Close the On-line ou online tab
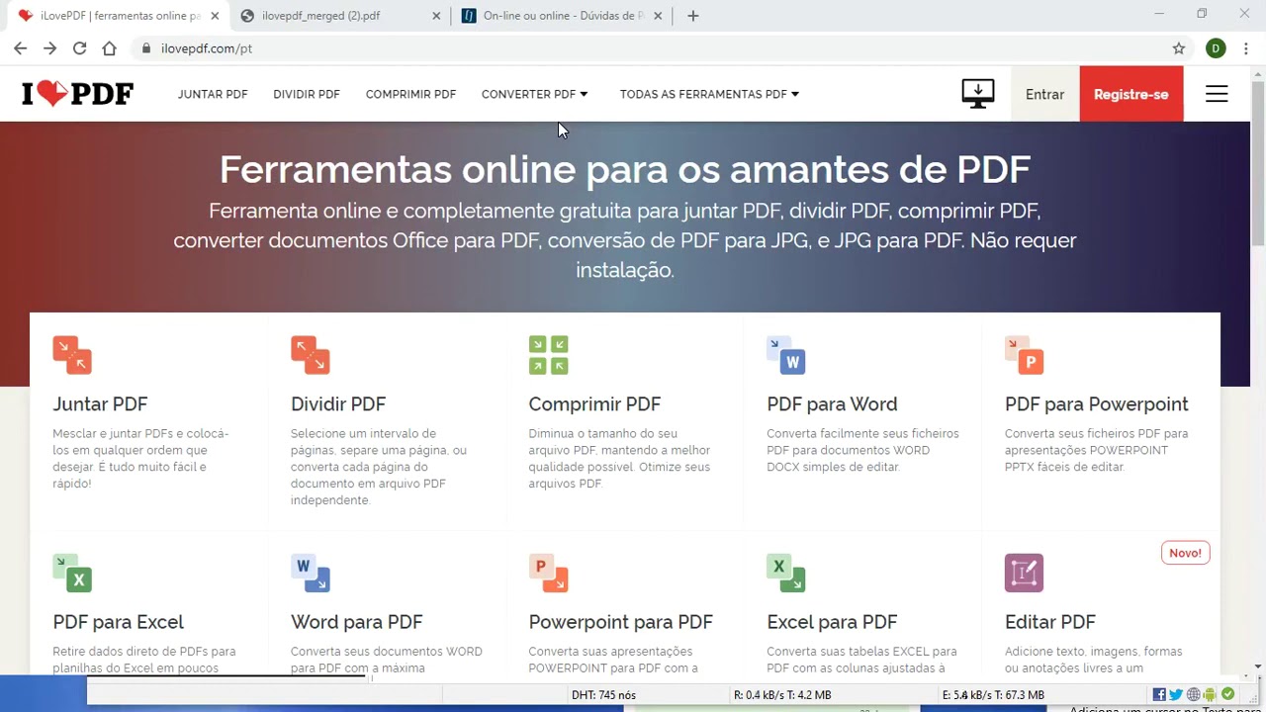1266x712 pixels. (658, 16)
